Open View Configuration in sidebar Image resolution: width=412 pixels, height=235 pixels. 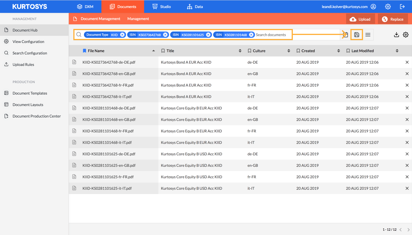(x=34, y=42)
